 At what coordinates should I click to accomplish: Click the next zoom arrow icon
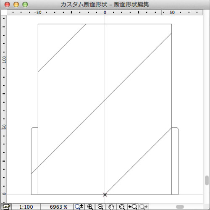point(143,207)
